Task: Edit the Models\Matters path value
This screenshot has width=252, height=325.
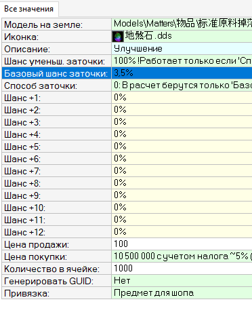Action: [182, 24]
